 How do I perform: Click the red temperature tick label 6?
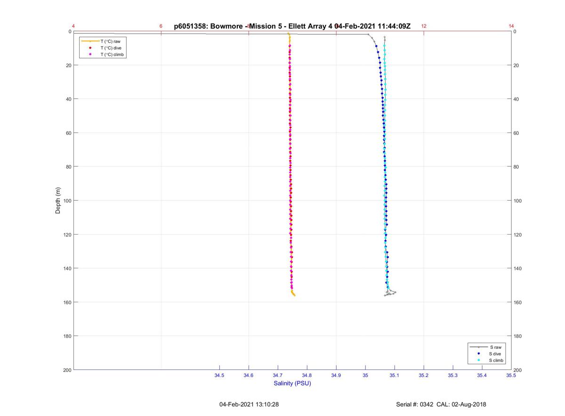[161, 26]
